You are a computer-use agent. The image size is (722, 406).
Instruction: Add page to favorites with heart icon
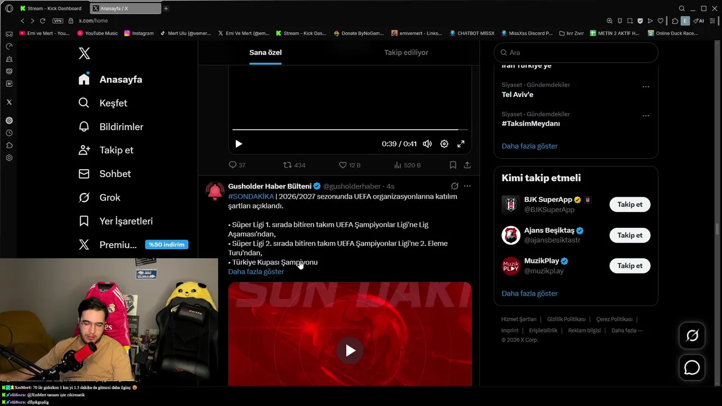(x=661, y=21)
